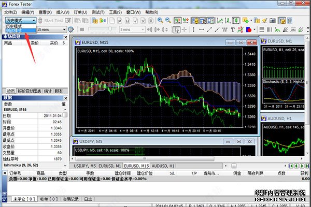311x207 pixels.
Task: Open the 报价变动图表 tab
Action: (x=30, y=91)
